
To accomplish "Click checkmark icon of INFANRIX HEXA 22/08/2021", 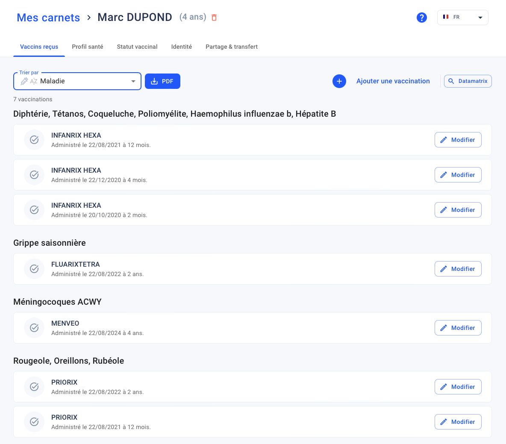I will [x=34, y=140].
